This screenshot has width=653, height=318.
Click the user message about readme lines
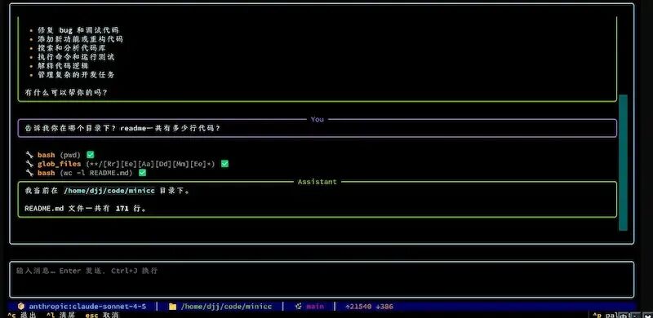click(x=122, y=128)
